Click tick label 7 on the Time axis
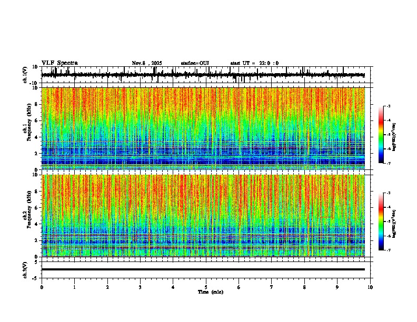The width and height of the screenshot is (417, 322). pos(272,287)
